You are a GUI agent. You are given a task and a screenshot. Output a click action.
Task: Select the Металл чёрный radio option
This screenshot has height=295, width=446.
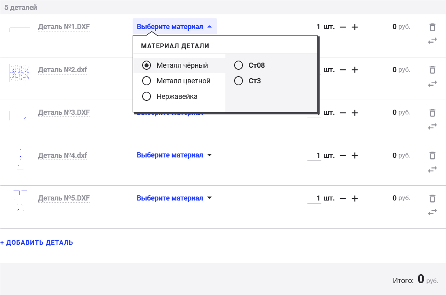[x=147, y=65]
